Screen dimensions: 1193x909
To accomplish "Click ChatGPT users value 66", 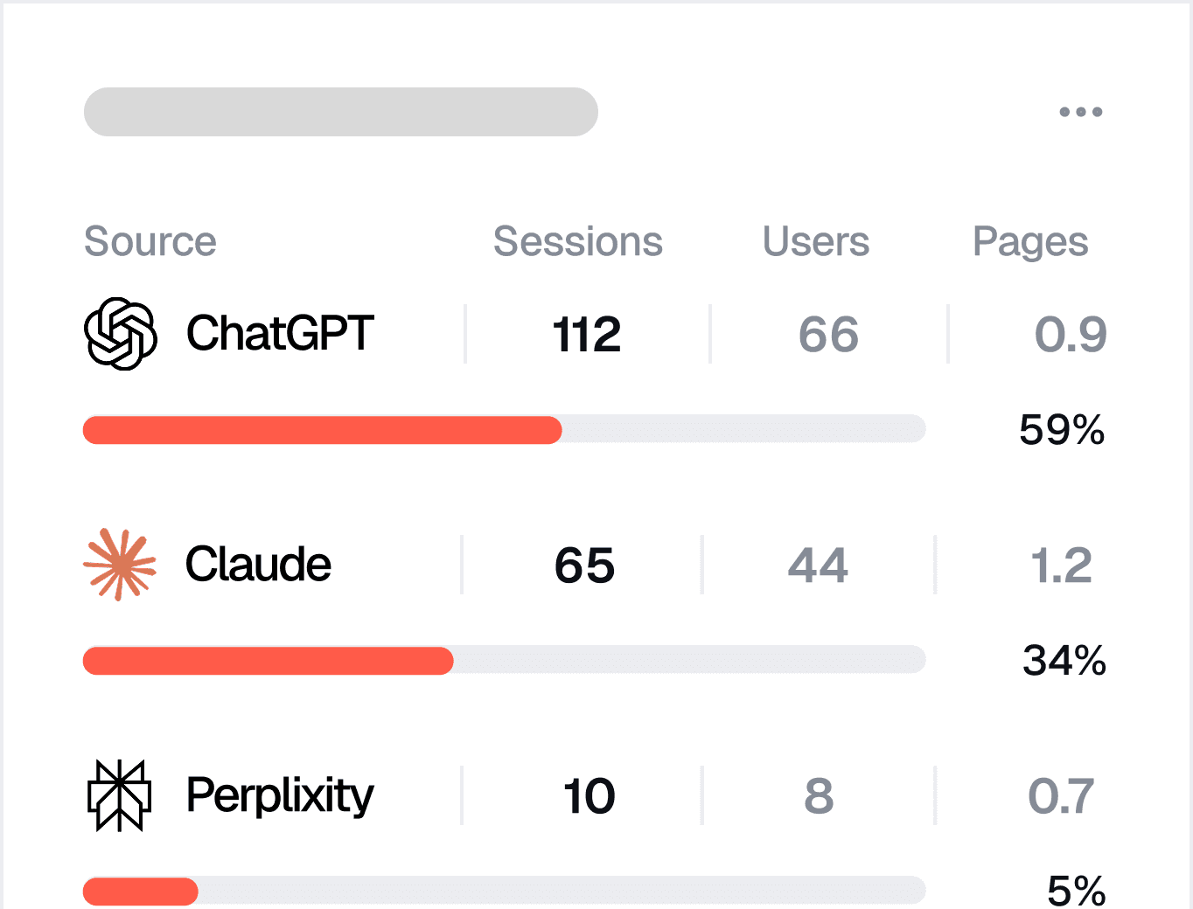I will (828, 335).
